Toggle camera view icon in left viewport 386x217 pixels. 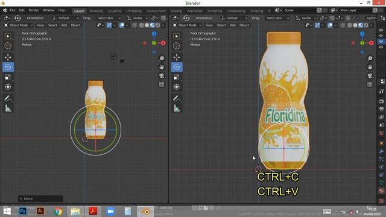pos(162,75)
